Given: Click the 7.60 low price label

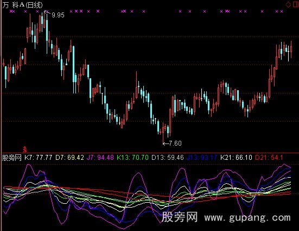Looking at the screenshot, I should coord(175,143).
